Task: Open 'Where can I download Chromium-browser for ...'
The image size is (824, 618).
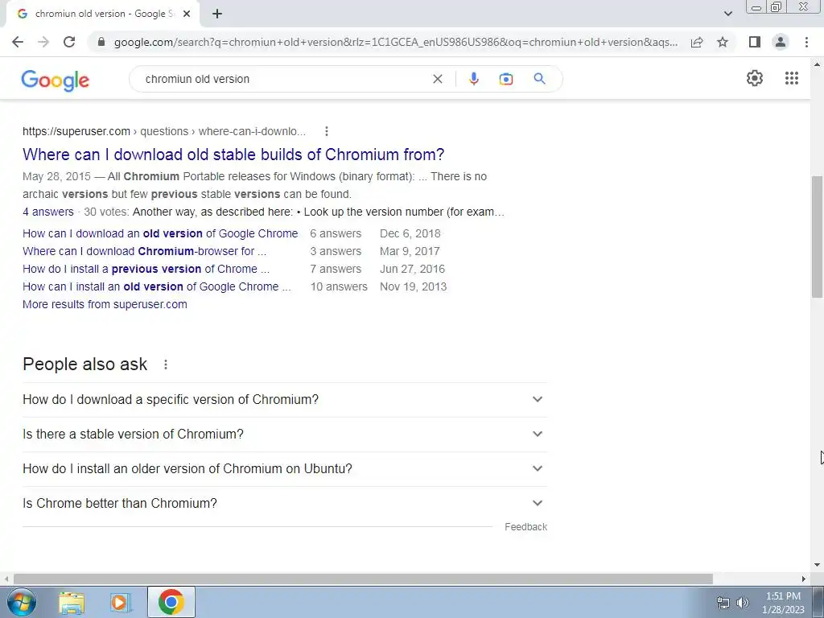Action: 145,251
